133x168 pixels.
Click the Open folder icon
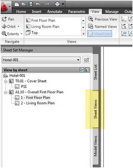click(x=24, y=4)
